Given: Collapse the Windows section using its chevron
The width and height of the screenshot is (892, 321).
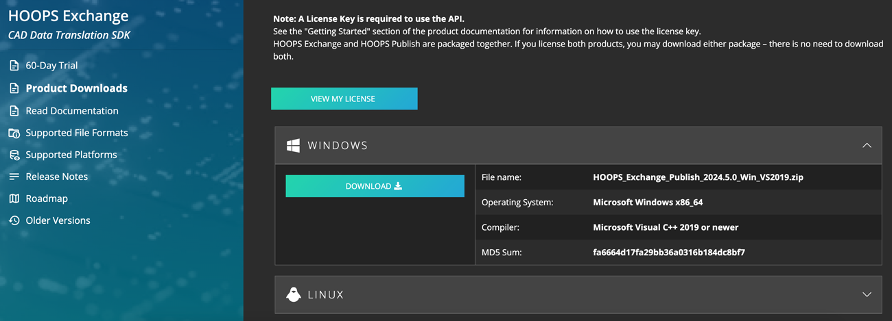Looking at the screenshot, I should point(867,145).
